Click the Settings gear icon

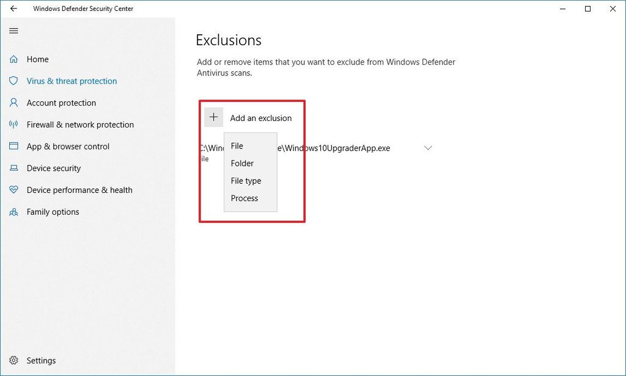click(x=13, y=360)
